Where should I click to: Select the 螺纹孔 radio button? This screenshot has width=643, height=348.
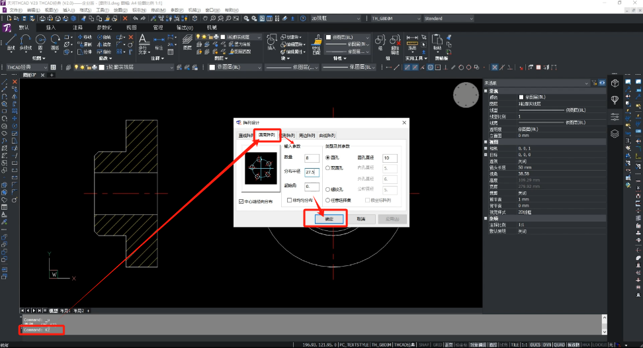coord(327,189)
